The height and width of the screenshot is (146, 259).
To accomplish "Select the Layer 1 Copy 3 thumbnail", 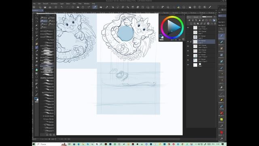I will (195, 28).
